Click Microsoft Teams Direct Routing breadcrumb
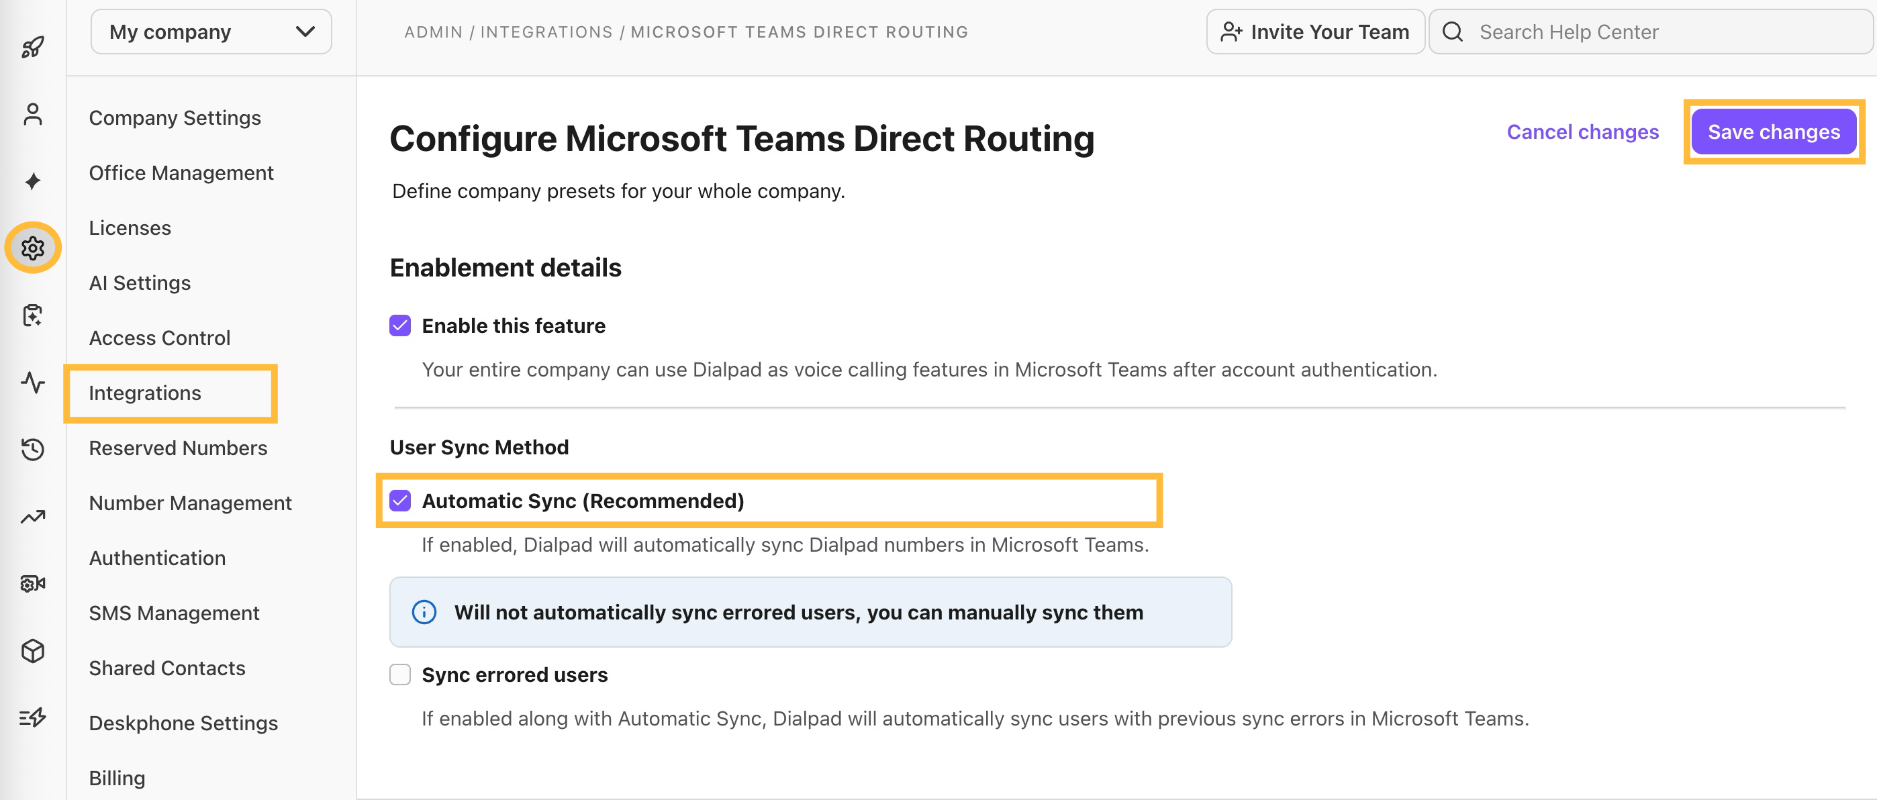 [800, 32]
